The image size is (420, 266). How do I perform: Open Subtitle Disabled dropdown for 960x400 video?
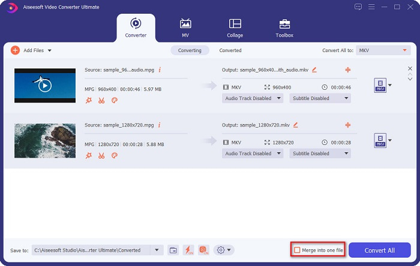pos(320,98)
